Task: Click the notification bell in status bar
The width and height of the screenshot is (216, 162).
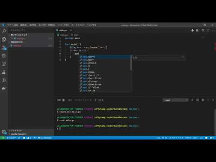Action: [x=212, y=138]
